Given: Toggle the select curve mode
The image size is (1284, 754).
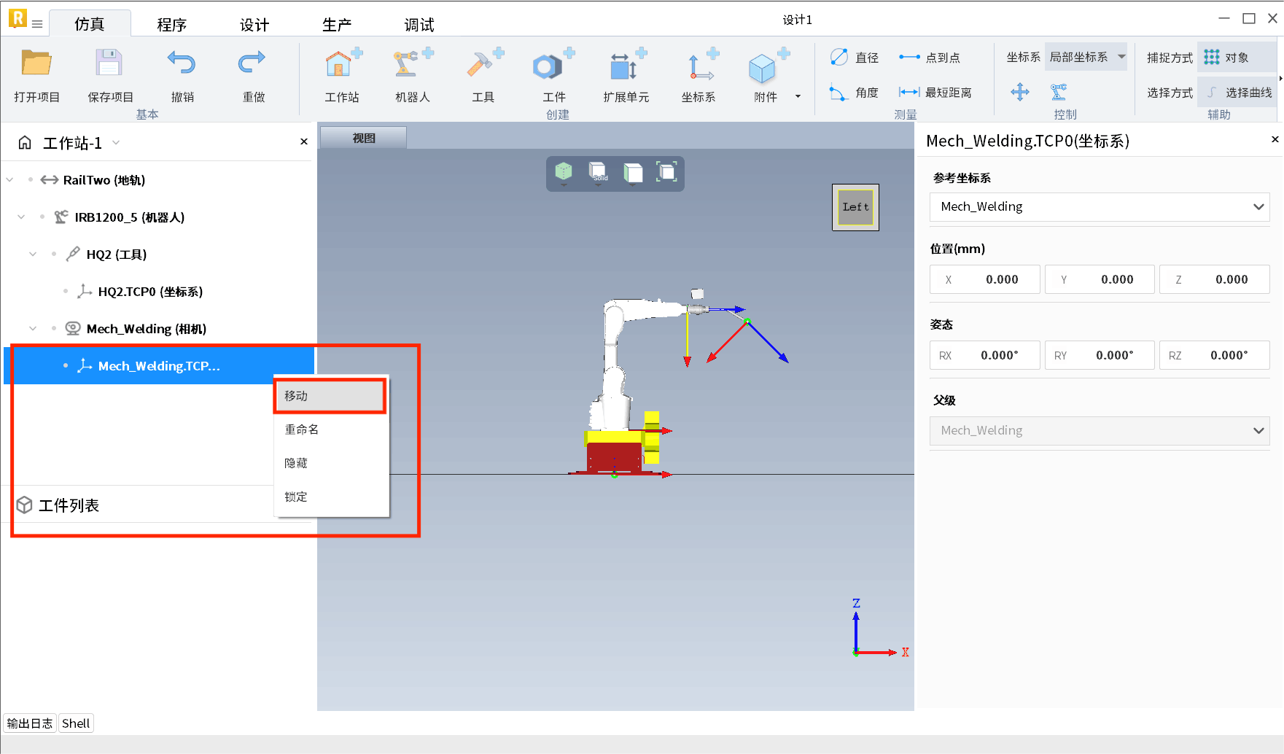Looking at the screenshot, I should [1239, 93].
